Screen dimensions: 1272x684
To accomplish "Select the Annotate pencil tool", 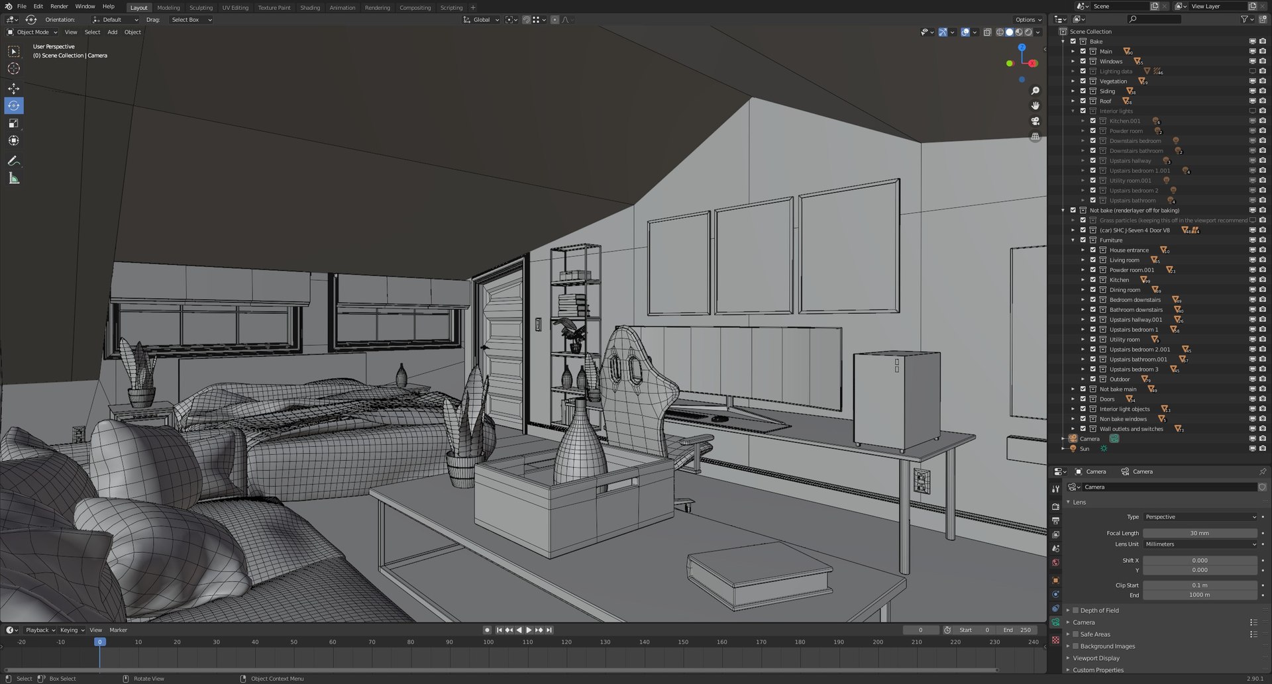I will click(13, 161).
